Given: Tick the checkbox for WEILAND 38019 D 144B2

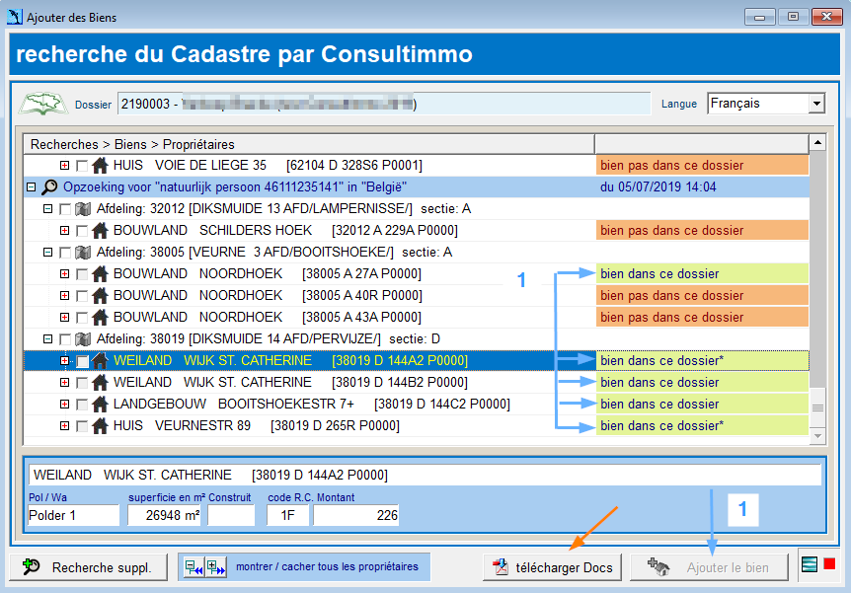Looking at the screenshot, I should click(x=82, y=383).
